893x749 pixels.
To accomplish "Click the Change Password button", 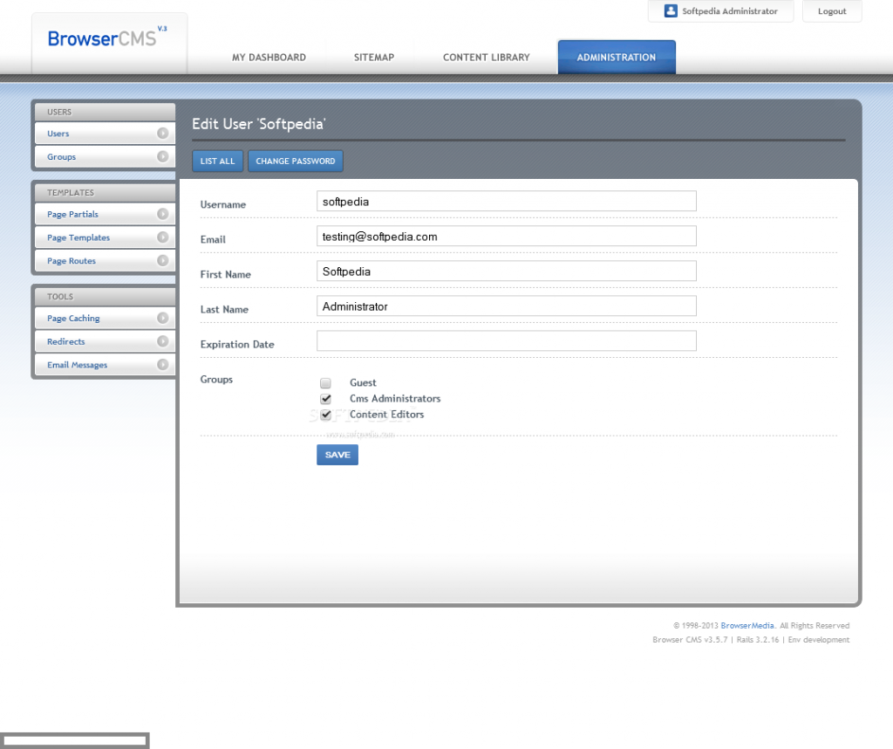I will pos(296,161).
